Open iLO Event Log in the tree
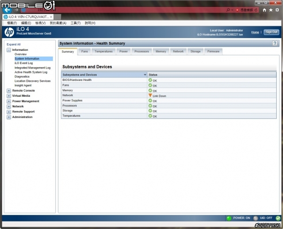Viewport: 283px width, 229px height. pyautogui.click(x=23, y=63)
